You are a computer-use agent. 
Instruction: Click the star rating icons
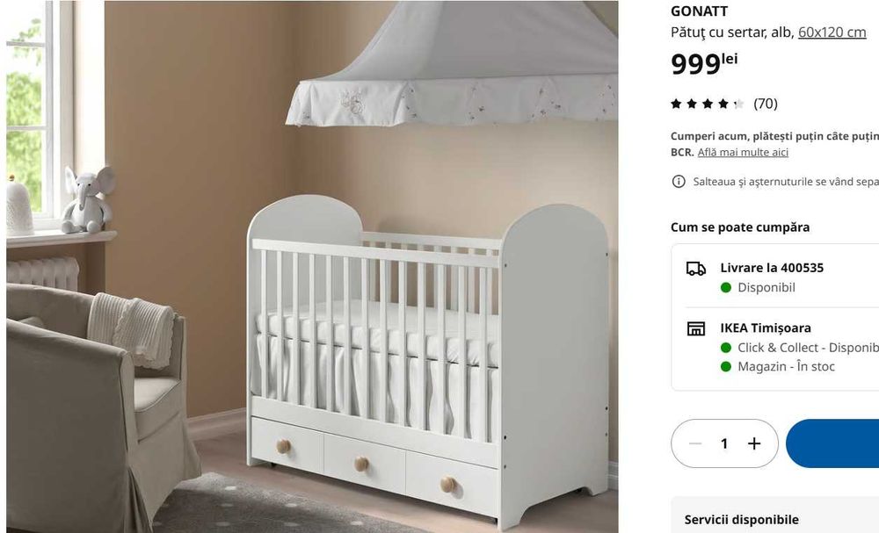click(708, 104)
